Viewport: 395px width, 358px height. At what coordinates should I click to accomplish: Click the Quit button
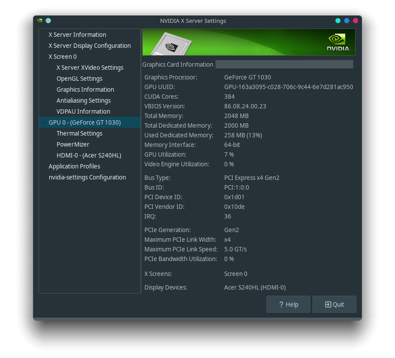click(x=334, y=304)
